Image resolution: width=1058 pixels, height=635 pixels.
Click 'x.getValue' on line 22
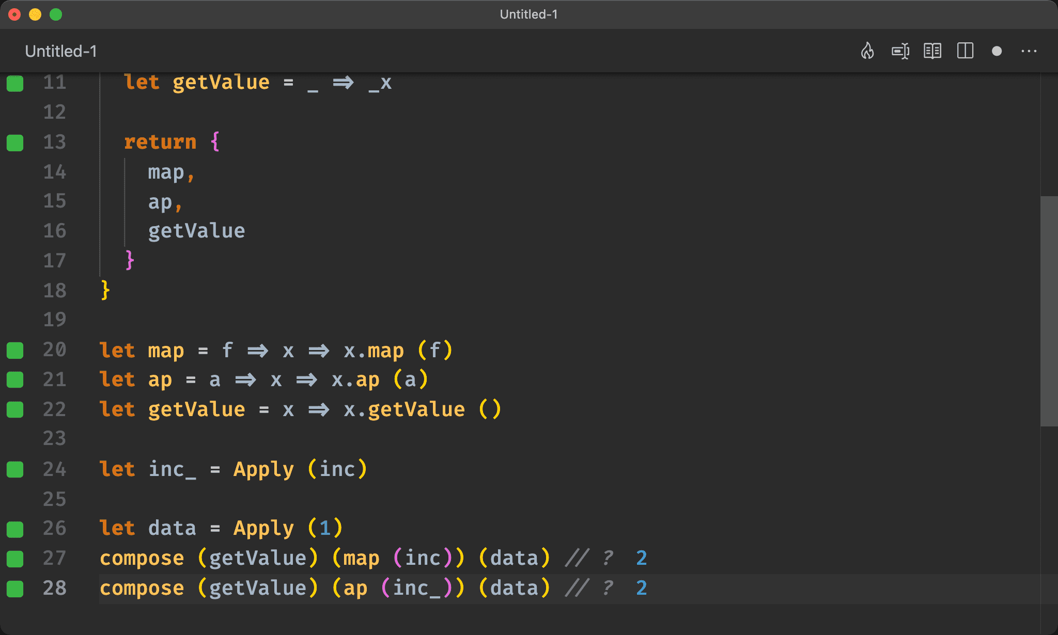404,410
